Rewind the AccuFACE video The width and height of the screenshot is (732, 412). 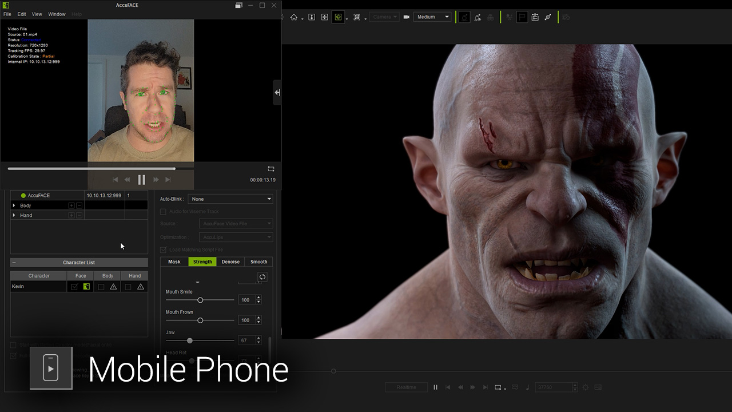(127, 180)
